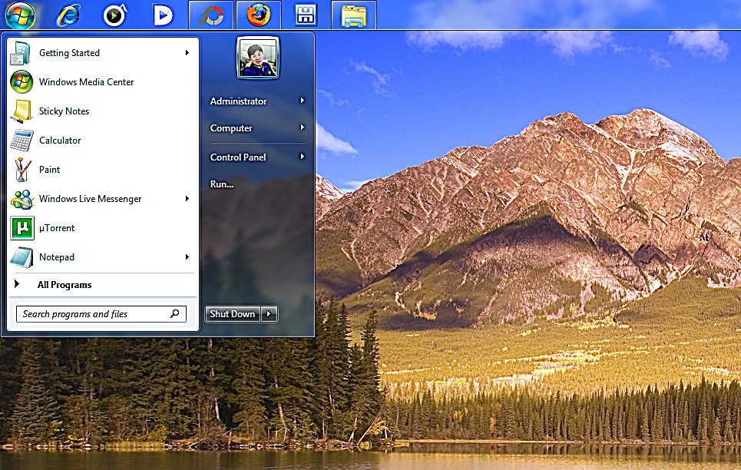Open µTorrent from the Start menu
This screenshot has height=470, width=741.
pos(56,228)
